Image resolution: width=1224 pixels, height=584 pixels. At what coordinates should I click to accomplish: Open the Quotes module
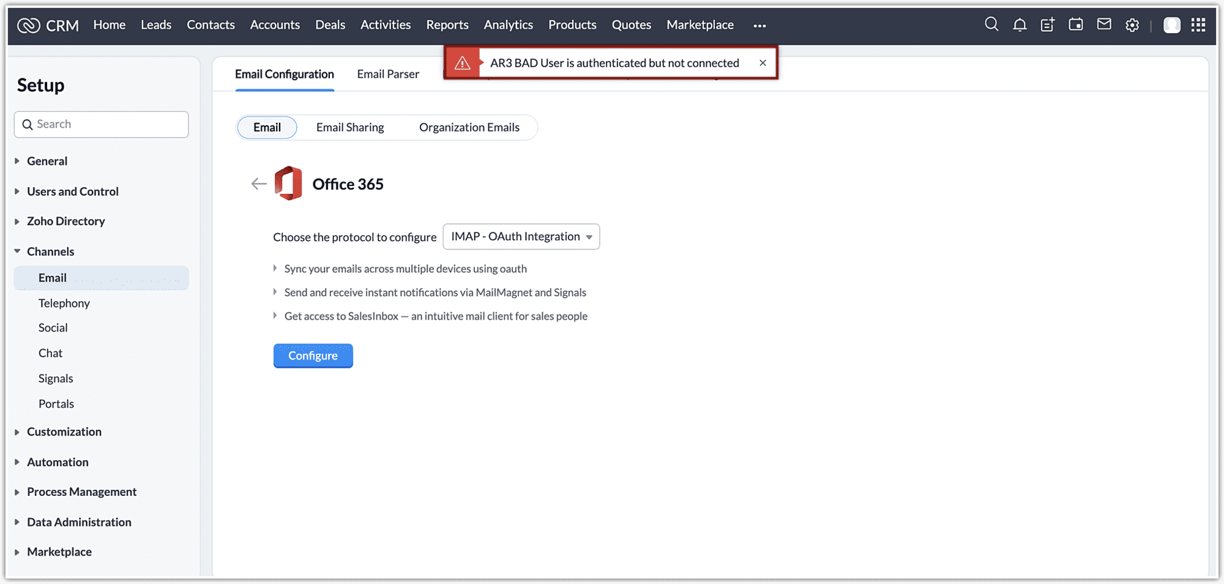pyautogui.click(x=632, y=25)
